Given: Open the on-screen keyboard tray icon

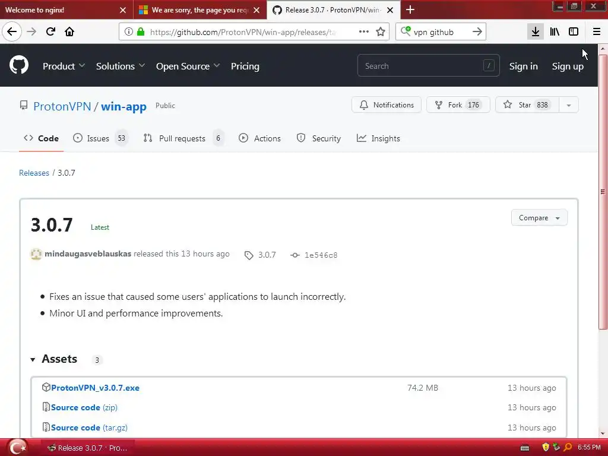Looking at the screenshot, I should tap(525, 448).
